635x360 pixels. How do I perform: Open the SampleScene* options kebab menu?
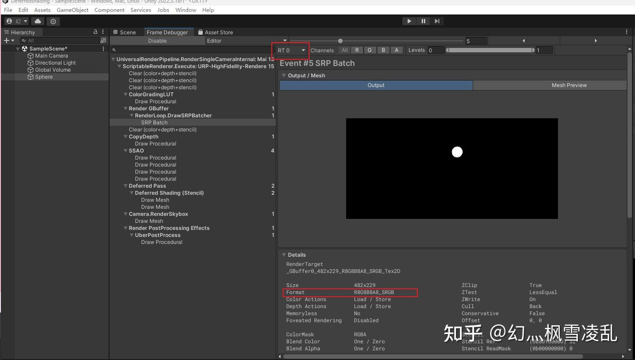(x=103, y=49)
